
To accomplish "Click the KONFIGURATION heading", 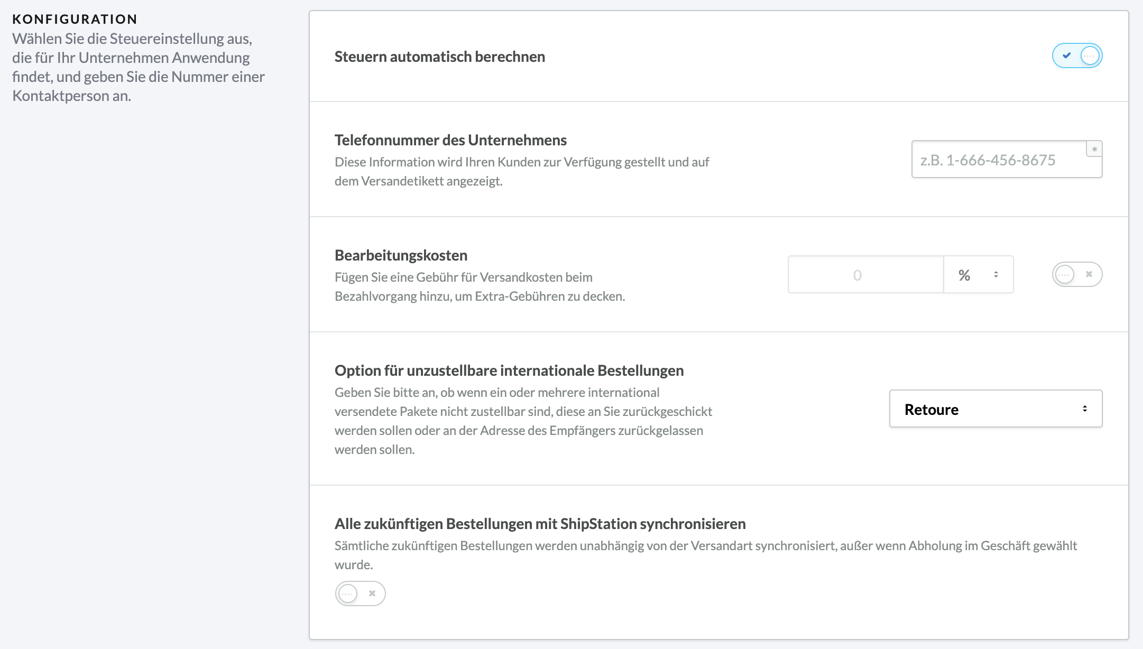I will tap(75, 19).
